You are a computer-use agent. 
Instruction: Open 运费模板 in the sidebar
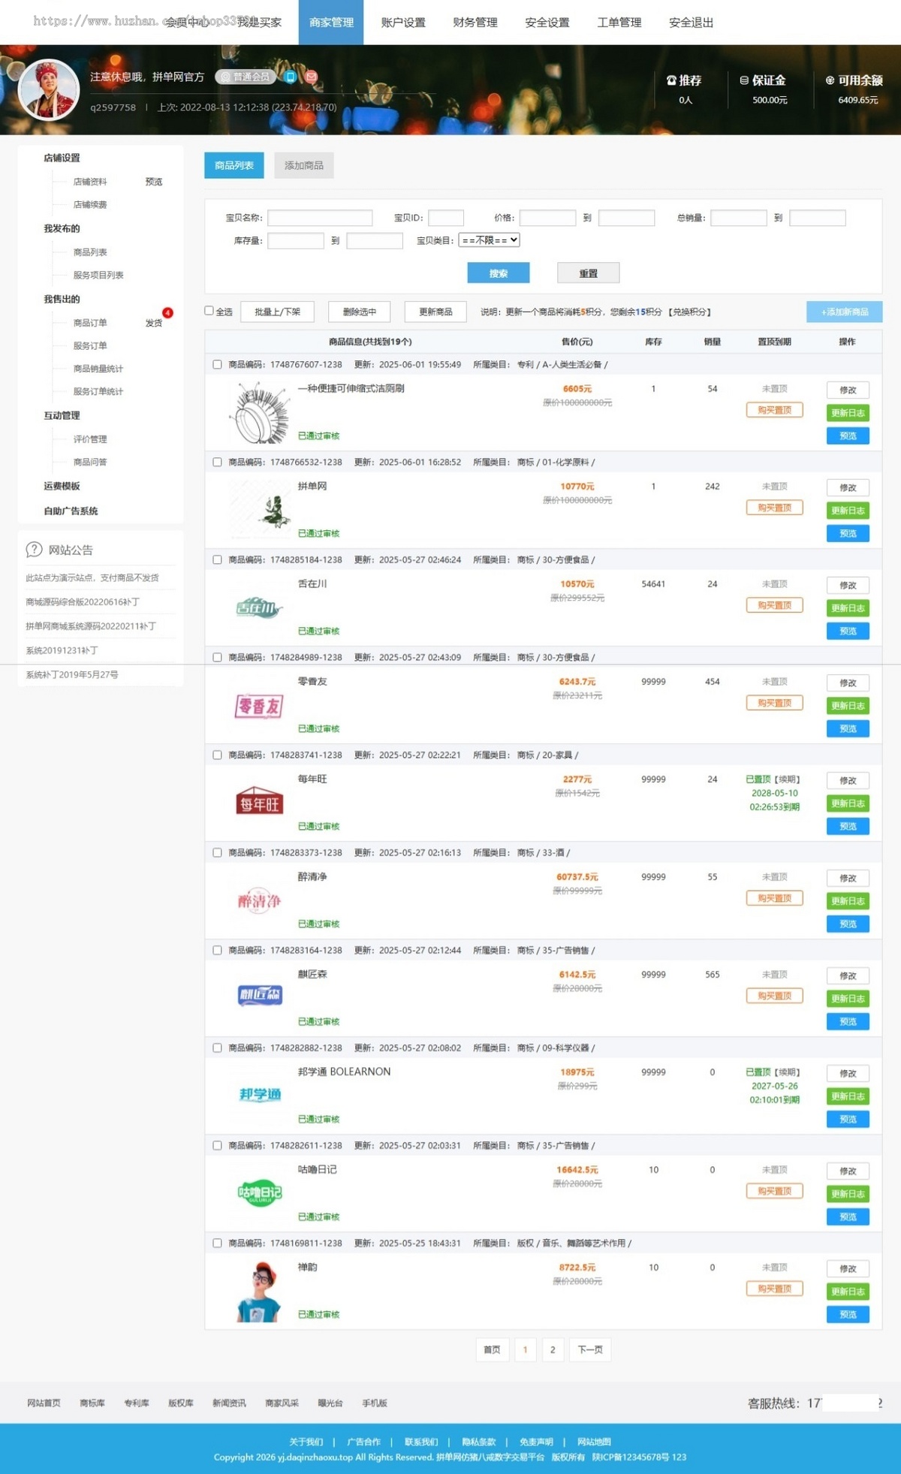pyautogui.click(x=62, y=486)
